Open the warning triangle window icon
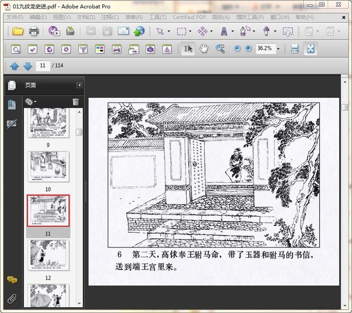 pos(167,49)
